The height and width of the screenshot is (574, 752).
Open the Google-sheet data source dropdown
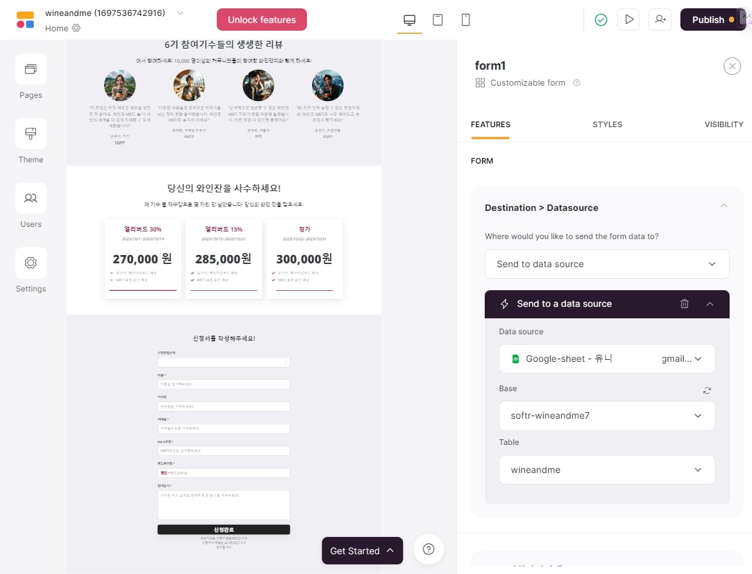tap(607, 359)
